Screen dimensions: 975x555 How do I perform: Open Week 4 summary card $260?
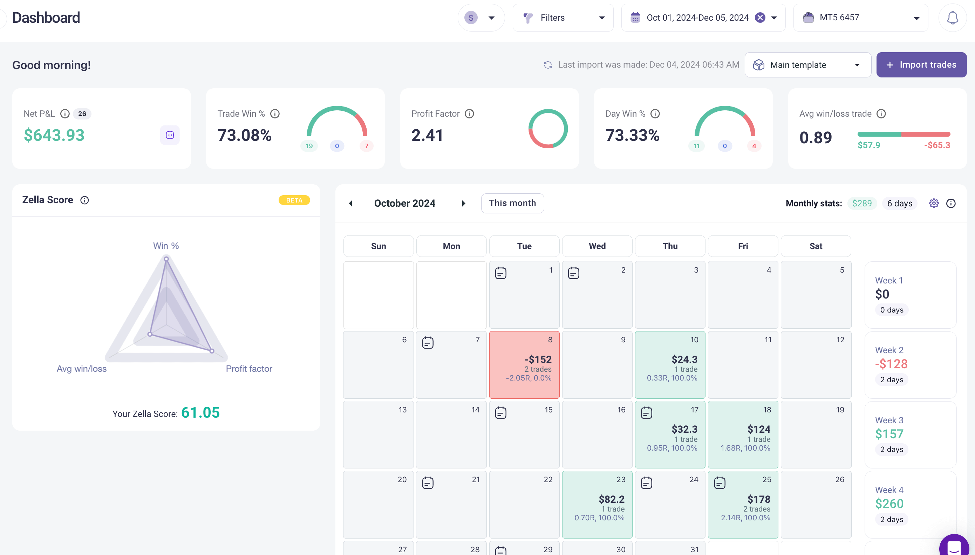[910, 505]
